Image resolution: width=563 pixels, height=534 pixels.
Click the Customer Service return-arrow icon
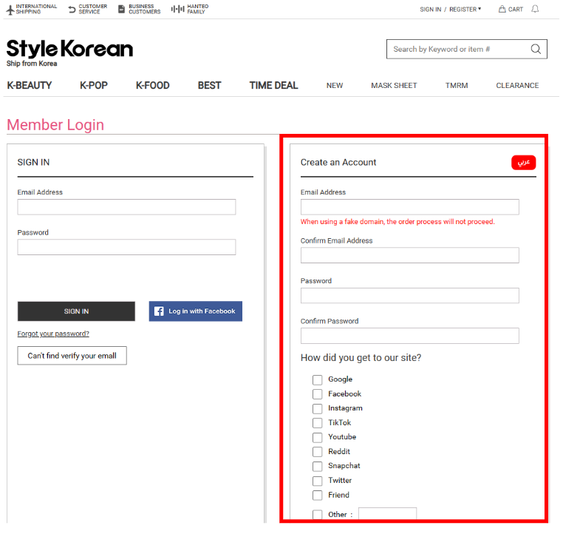(x=72, y=10)
